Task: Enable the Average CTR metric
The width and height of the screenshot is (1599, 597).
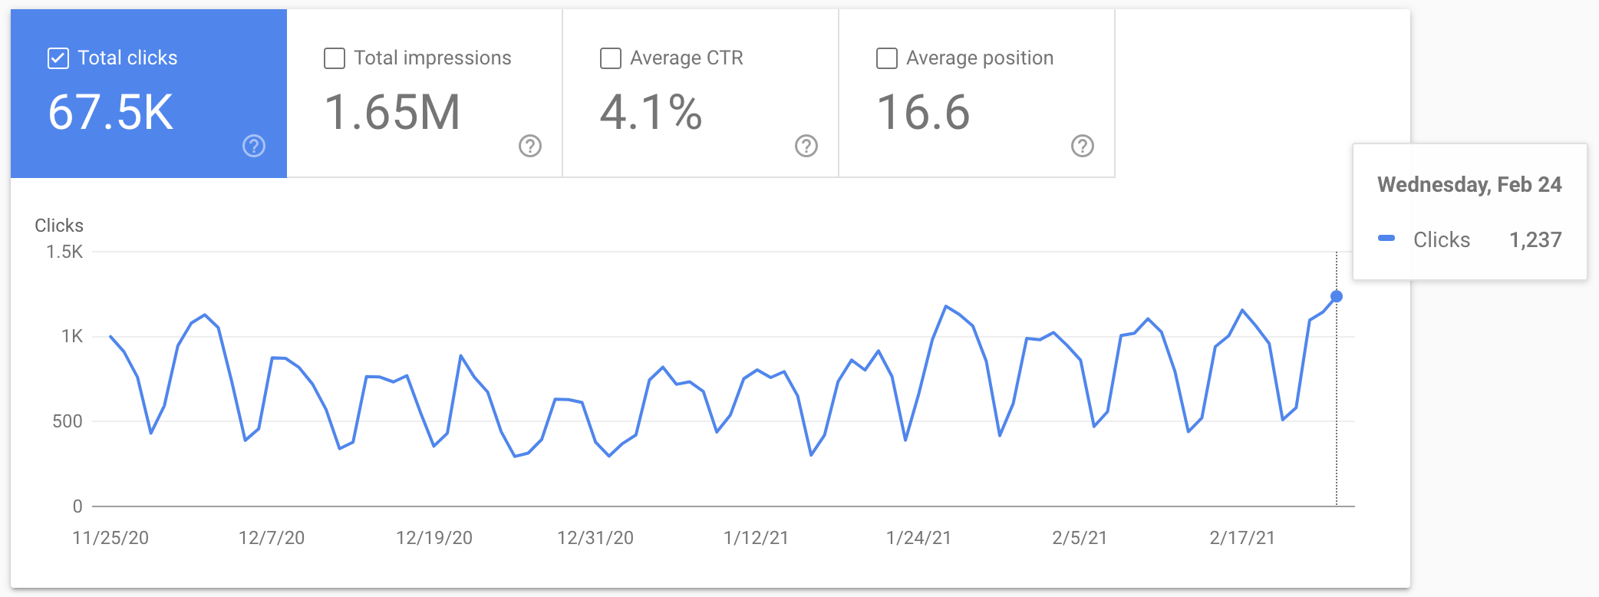Action: point(609,57)
